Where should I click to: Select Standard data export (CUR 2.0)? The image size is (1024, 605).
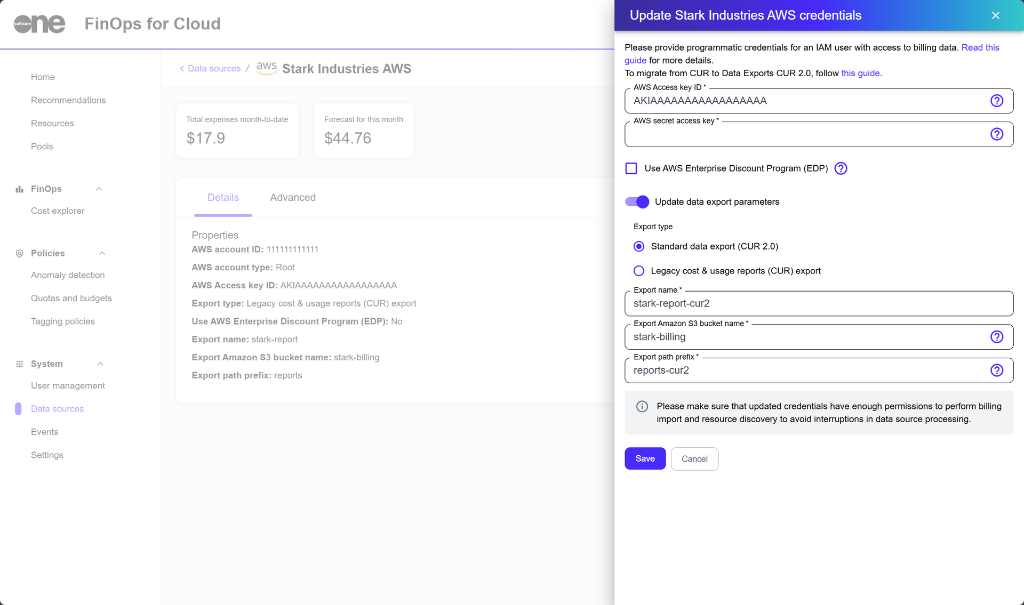pos(638,246)
